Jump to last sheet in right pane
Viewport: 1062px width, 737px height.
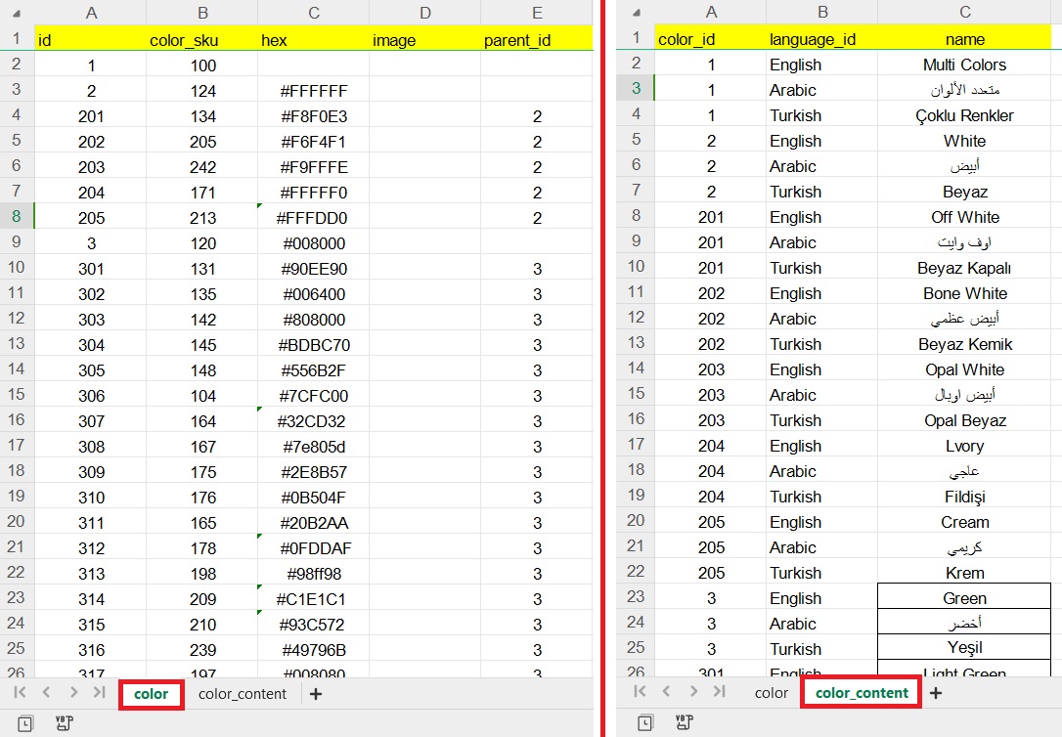coord(720,692)
